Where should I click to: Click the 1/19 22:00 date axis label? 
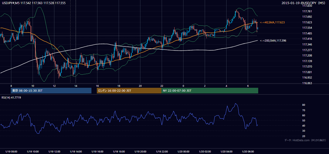point(162,152)
